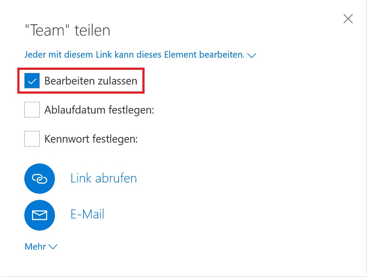Screen dimensions: 367x277
Task: Click the chain link icon circle
Action: pyautogui.click(x=39, y=179)
